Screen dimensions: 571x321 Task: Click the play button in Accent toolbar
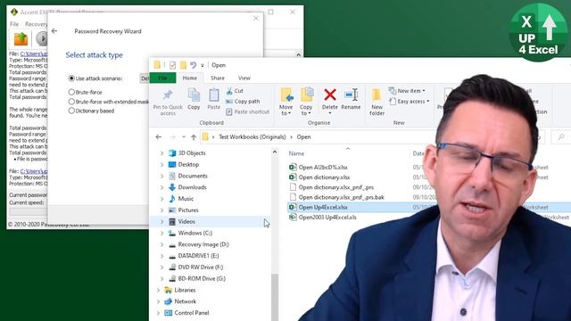coord(42,38)
